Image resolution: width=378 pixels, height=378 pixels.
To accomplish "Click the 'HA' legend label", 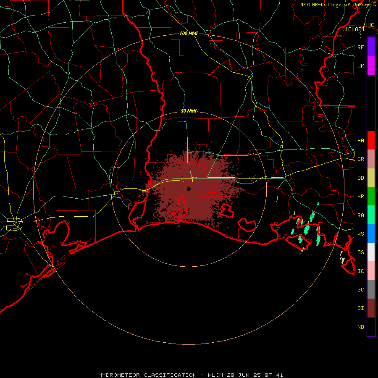I will pos(360,141).
